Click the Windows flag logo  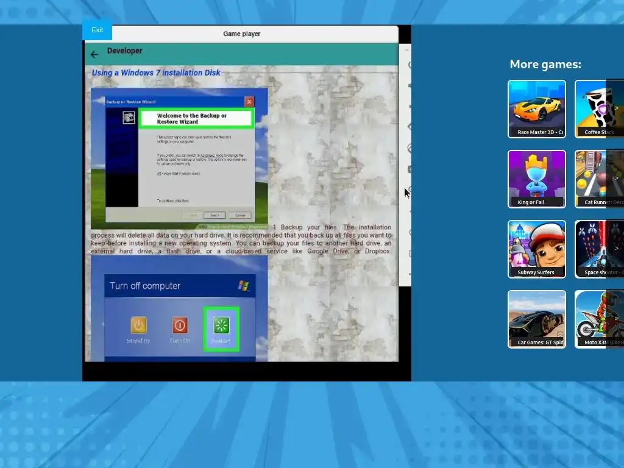click(244, 285)
